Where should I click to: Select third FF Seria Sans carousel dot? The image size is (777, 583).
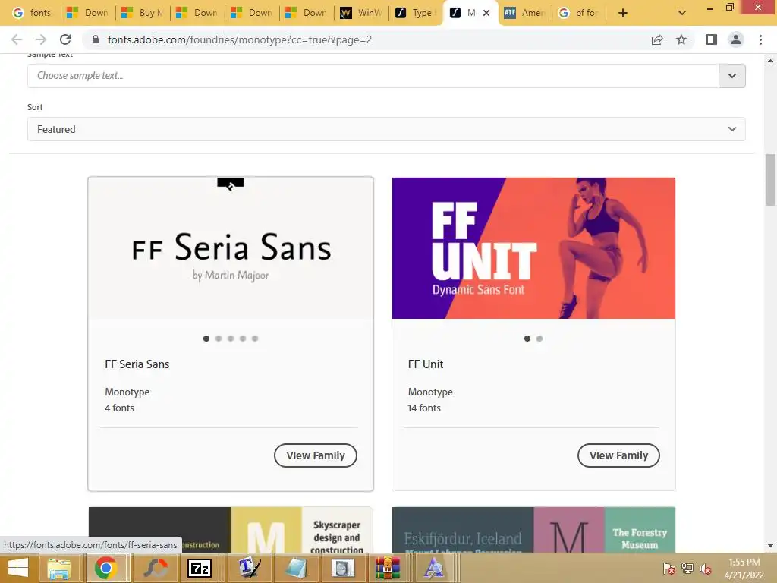(x=231, y=339)
